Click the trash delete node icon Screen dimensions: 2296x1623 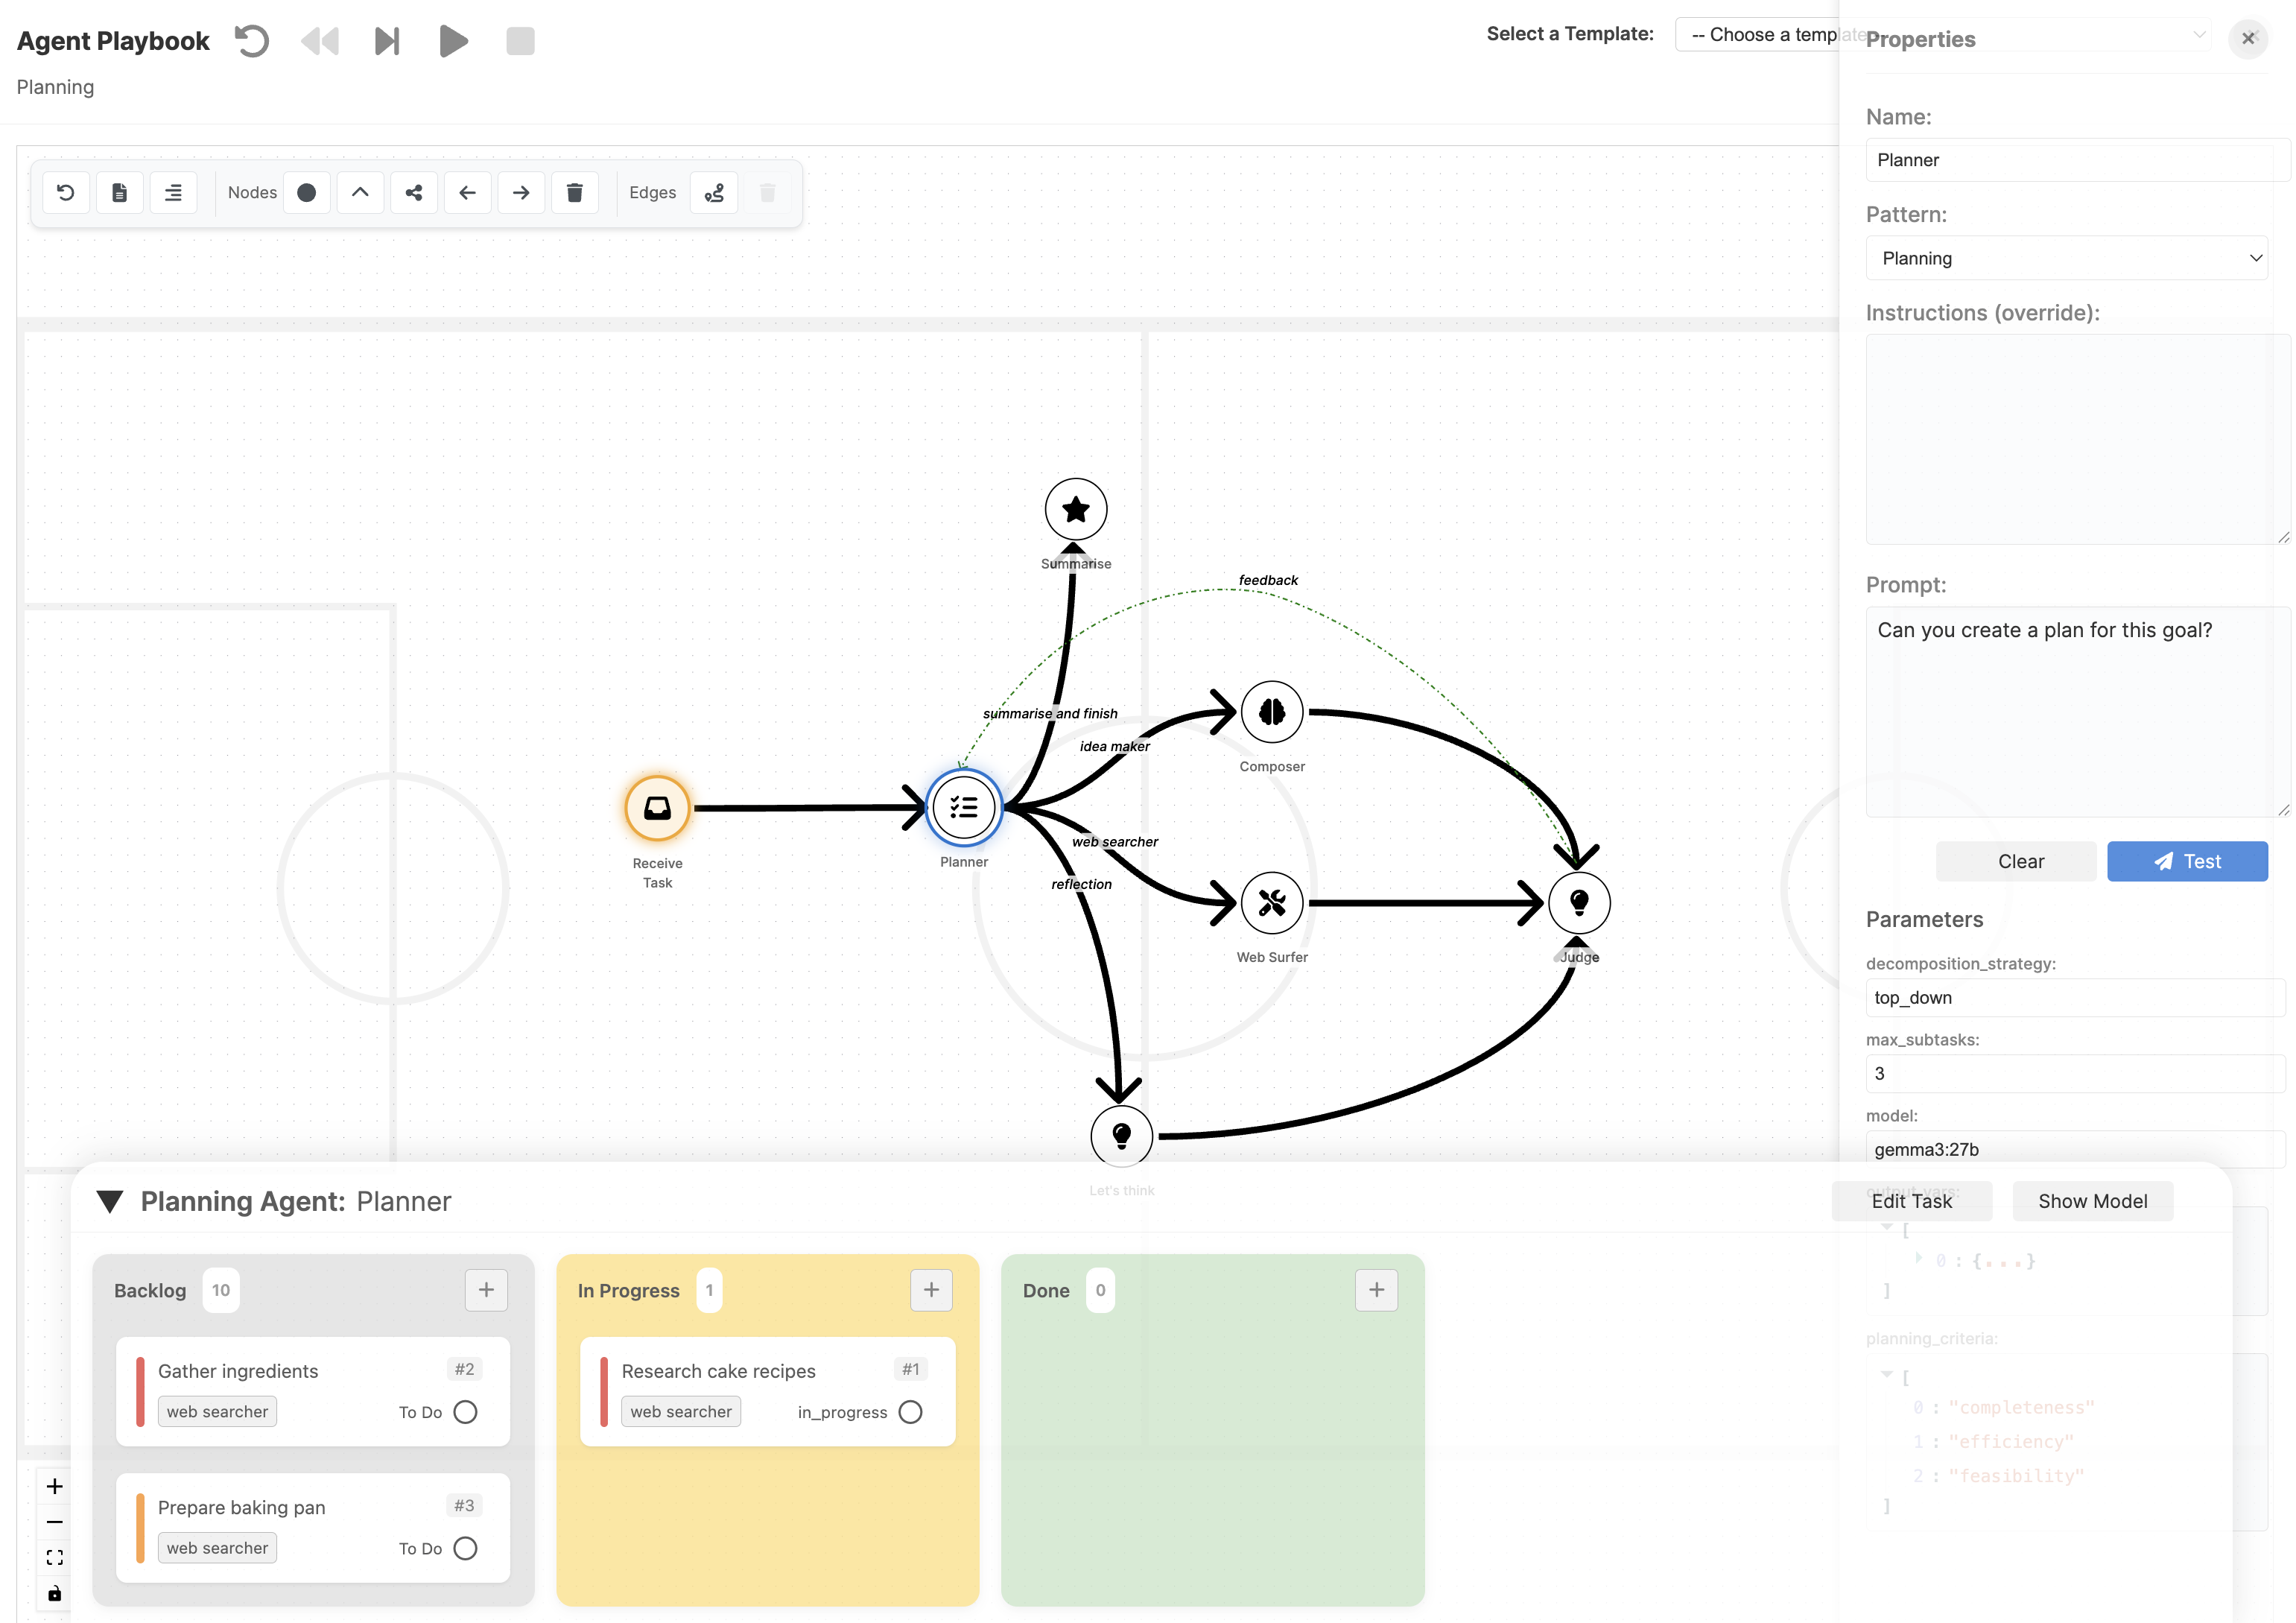coord(574,192)
